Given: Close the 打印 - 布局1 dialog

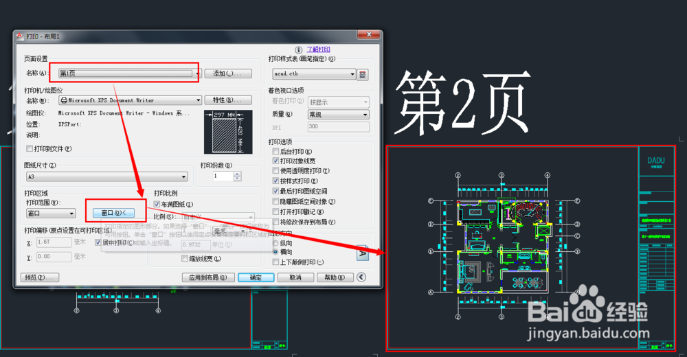Looking at the screenshot, I should coord(368,34).
